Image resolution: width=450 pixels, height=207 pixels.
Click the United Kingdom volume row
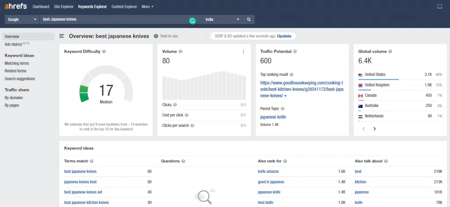[400, 85]
